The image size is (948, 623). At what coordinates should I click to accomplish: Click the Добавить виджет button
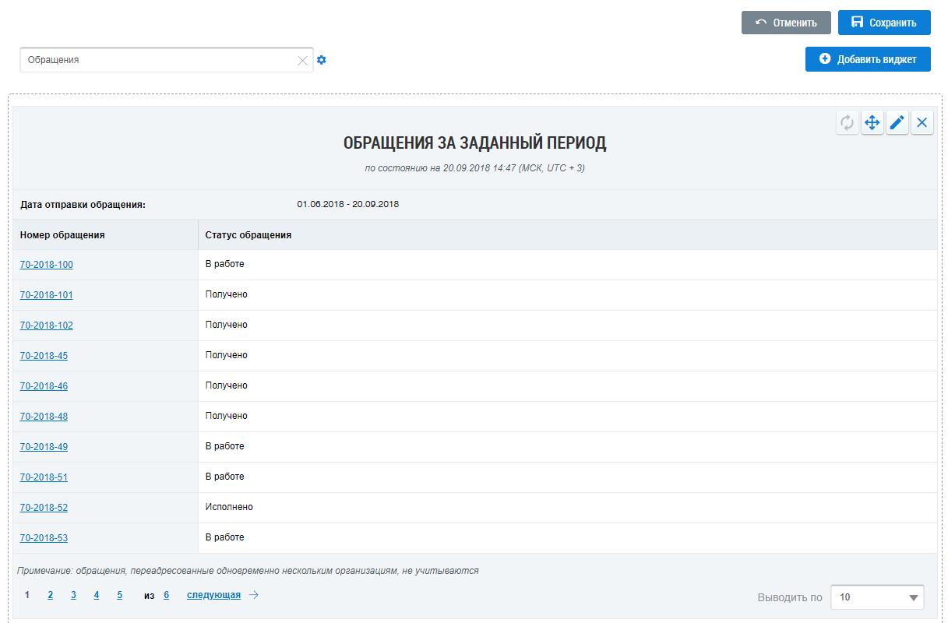(868, 59)
